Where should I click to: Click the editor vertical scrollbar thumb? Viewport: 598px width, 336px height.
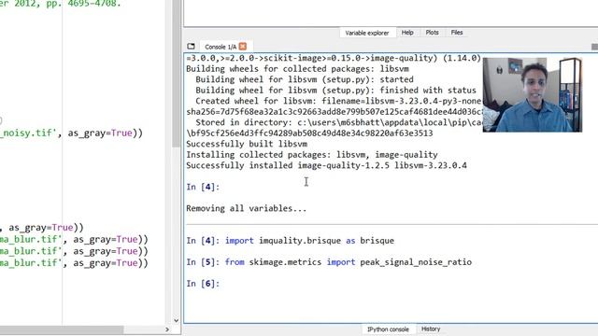pos(176,73)
